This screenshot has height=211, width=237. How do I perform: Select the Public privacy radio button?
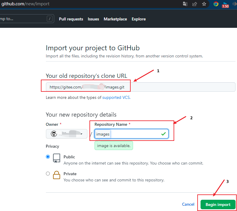tap(48, 157)
